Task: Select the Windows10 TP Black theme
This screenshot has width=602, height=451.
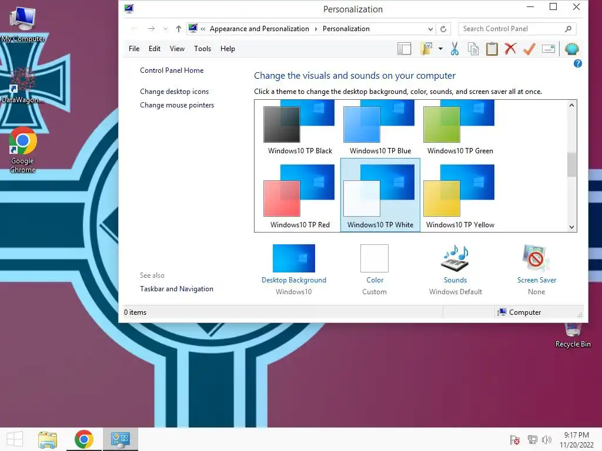Action: [300, 127]
